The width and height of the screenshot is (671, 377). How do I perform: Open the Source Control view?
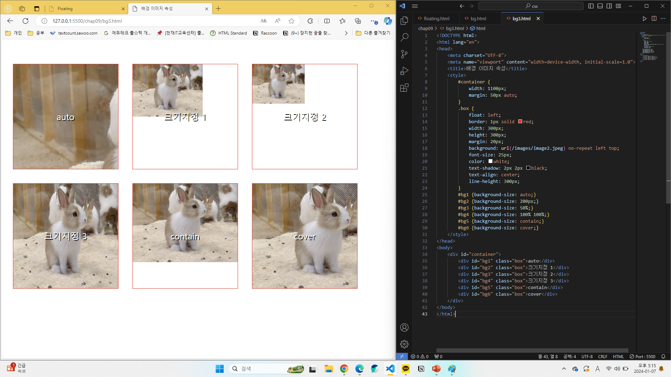pyautogui.click(x=404, y=54)
